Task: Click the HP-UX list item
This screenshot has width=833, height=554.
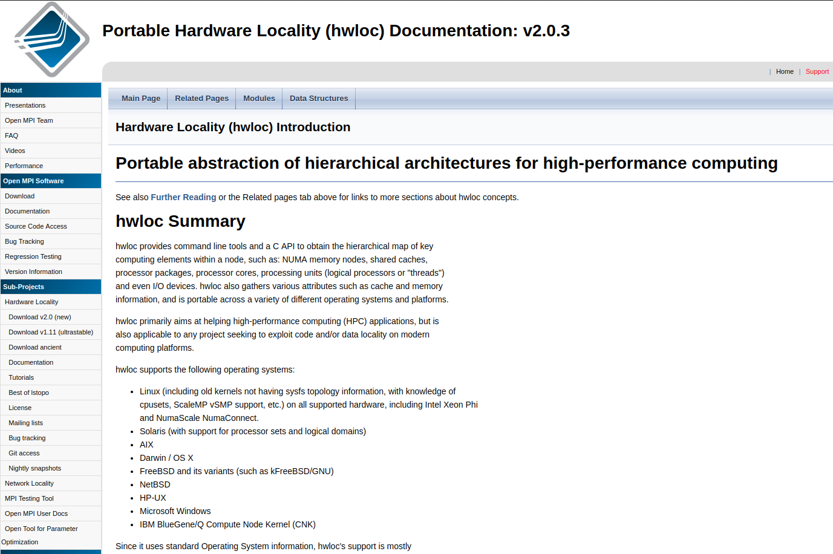Action: [152, 498]
